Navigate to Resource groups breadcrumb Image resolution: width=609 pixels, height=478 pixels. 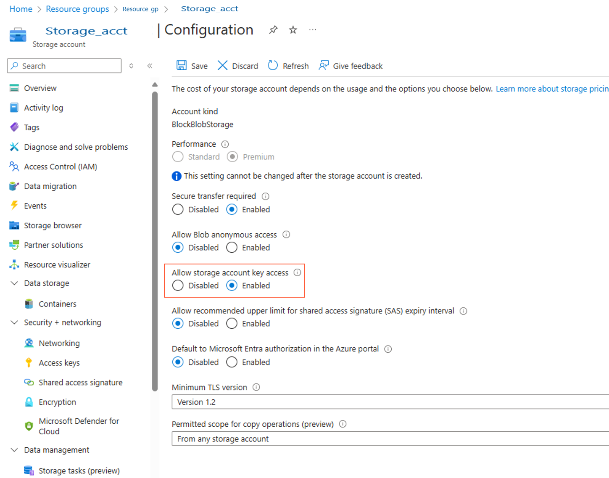(x=77, y=9)
